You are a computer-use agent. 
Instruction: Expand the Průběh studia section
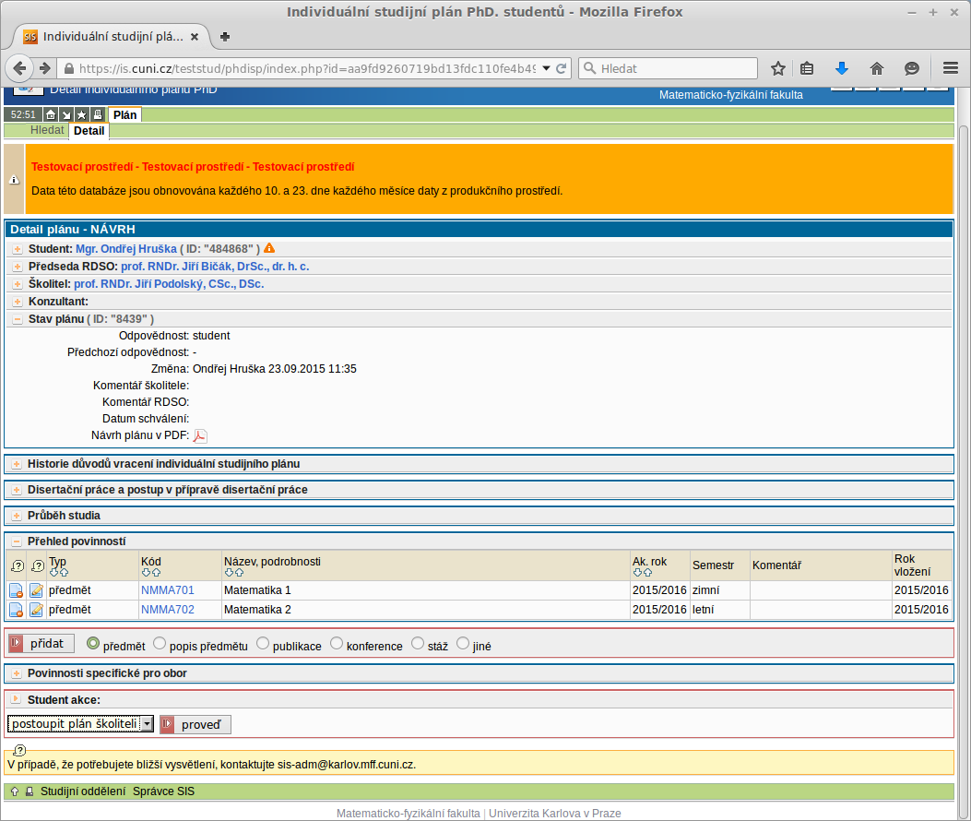pyautogui.click(x=17, y=516)
